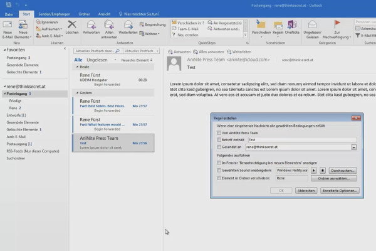Open the Gesendet an dropdown arrow
376x251 pixels.
[x=353, y=147]
